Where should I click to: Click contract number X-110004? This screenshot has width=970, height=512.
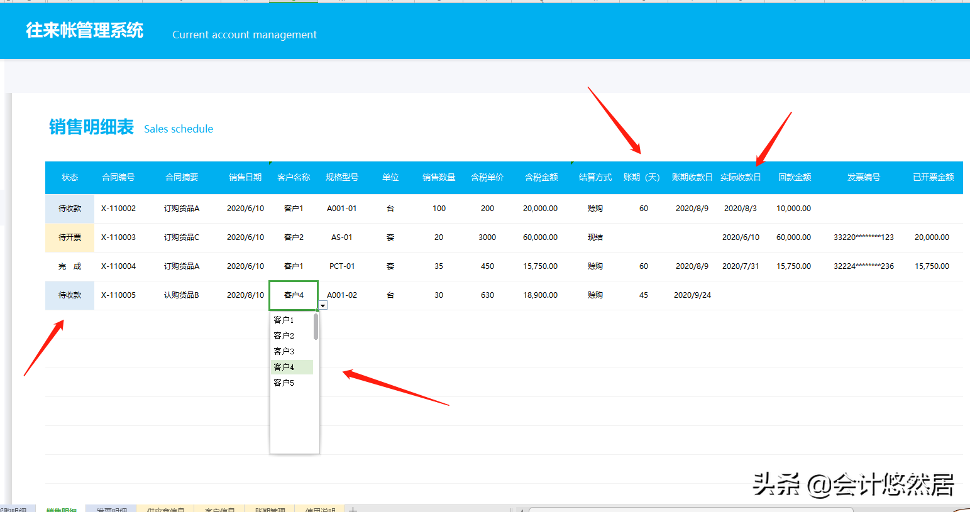[x=118, y=266]
